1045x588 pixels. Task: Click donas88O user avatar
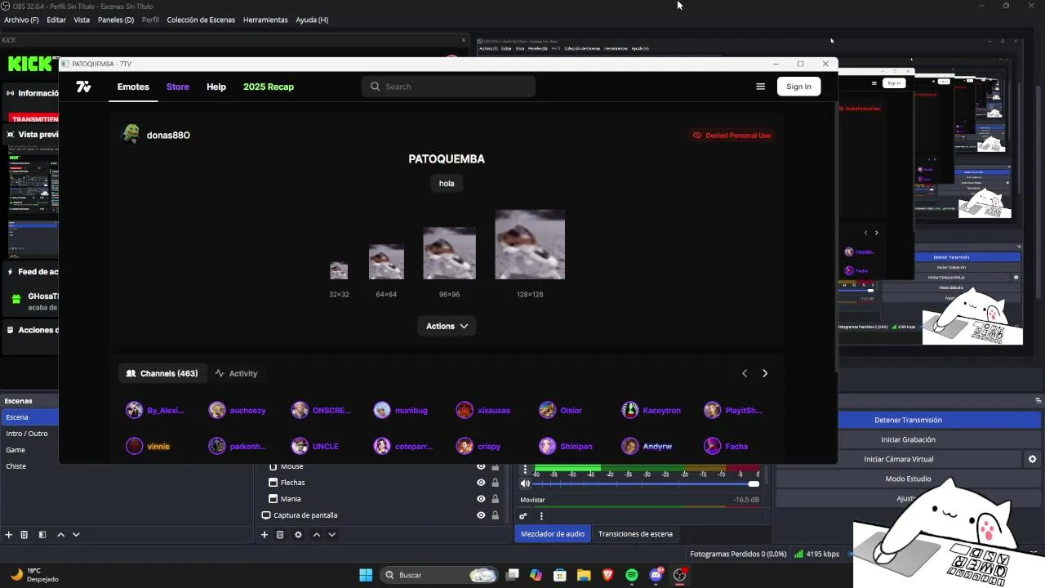coord(131,135)
